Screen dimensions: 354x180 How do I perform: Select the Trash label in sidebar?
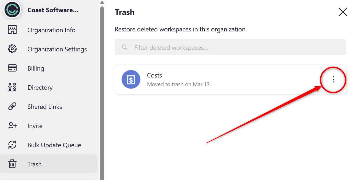click(35, 164)
